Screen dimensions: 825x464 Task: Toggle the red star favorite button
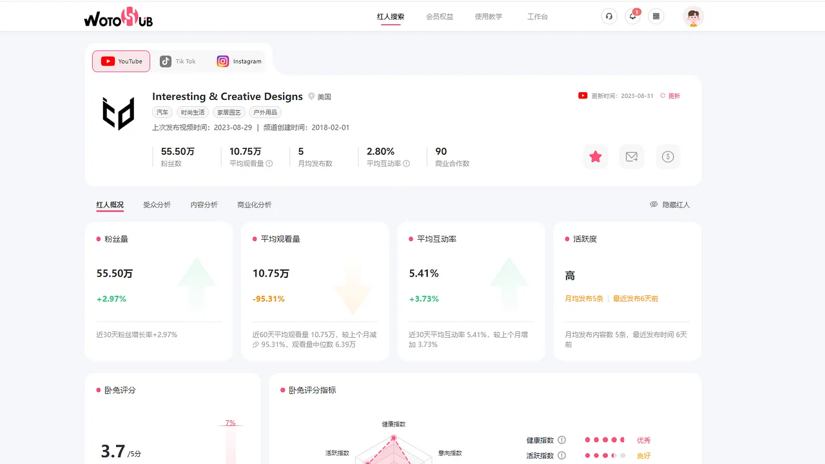(596, 157)
